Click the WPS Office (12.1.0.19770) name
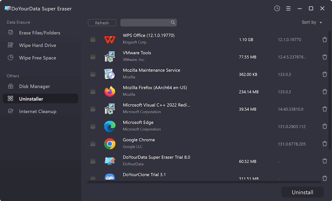 pos(149,35)
